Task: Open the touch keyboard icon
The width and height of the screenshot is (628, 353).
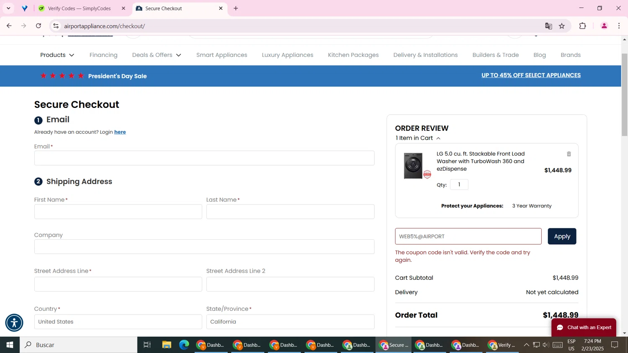Action: [x=558, y=345]
